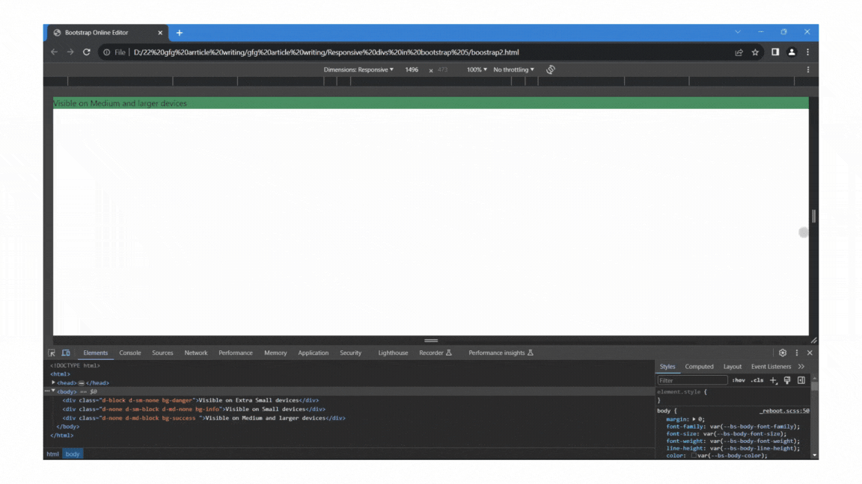Close the Bootstrap Online Editor tab
This screenshot has height=484, width=862.
tap(160, 33)
